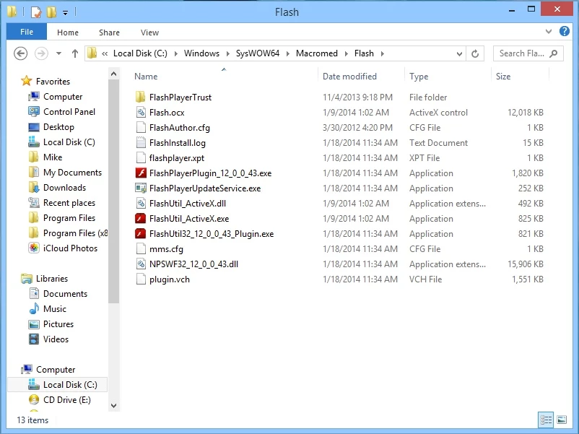579x434 pixels.
Task: Click the Search Flash input box
Action: click(x=528, y=53)
